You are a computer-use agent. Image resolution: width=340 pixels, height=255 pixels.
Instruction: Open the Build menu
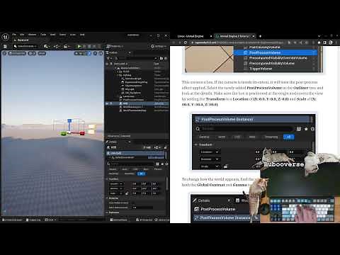pos(53,35)
